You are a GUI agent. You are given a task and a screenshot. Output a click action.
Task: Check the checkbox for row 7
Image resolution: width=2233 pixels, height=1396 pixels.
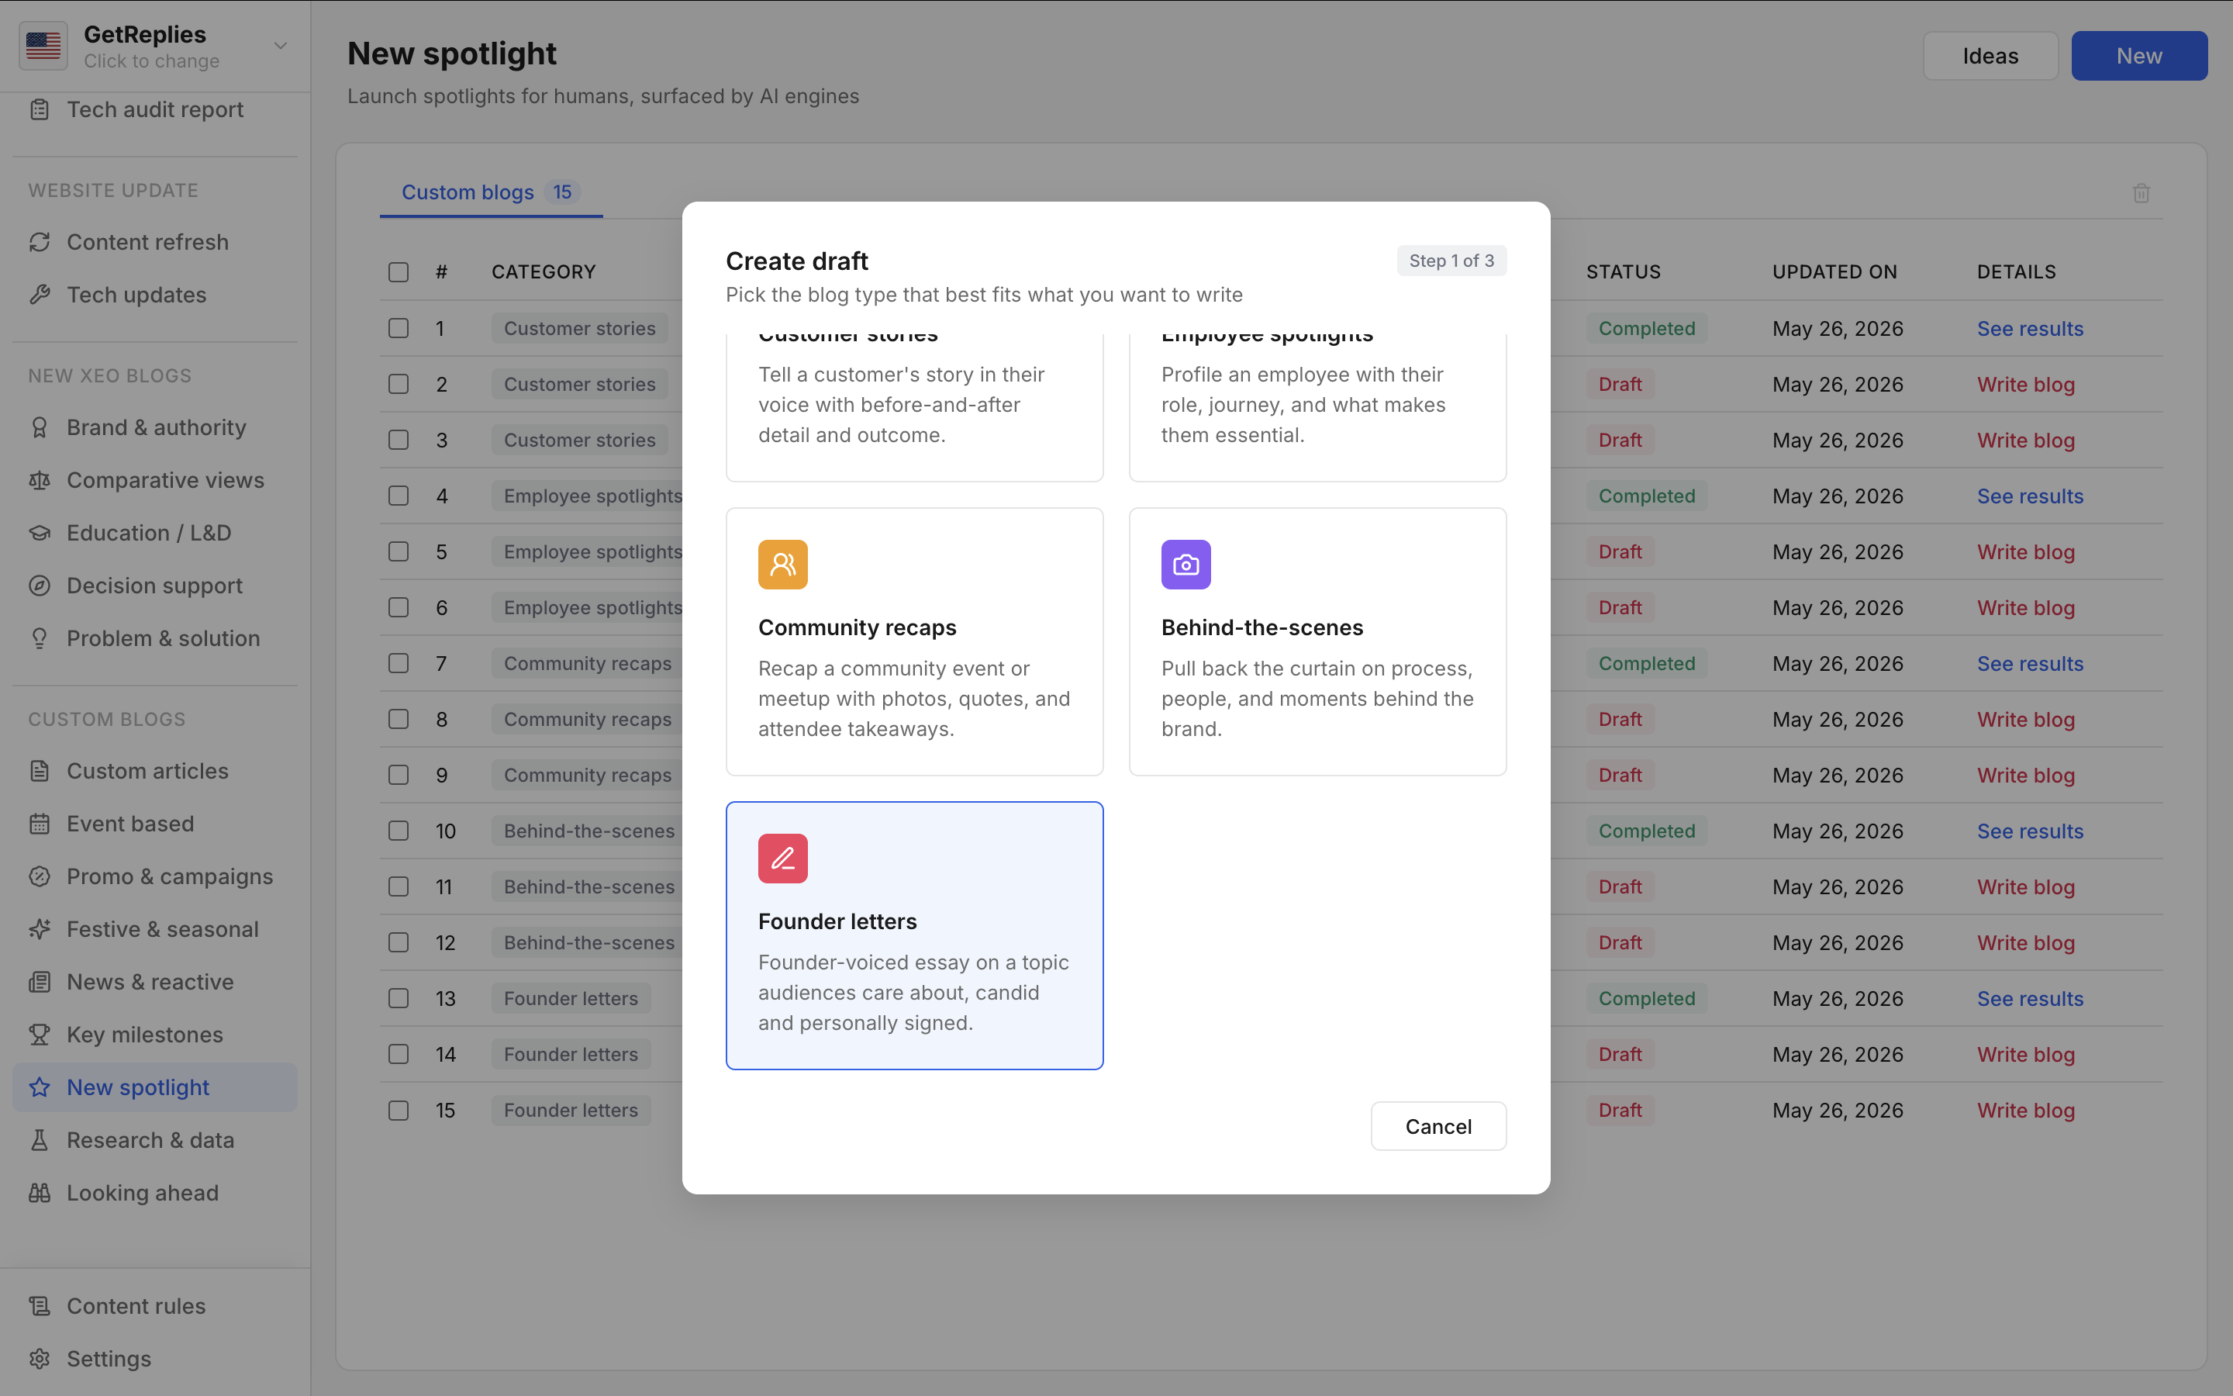coord(399,663)
